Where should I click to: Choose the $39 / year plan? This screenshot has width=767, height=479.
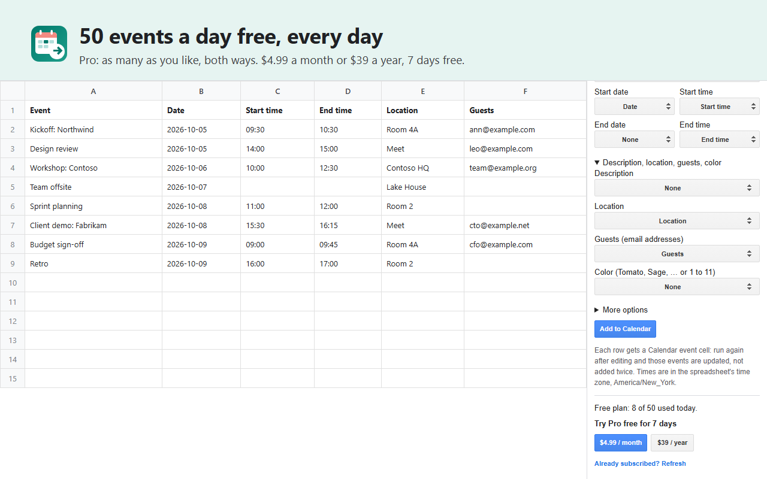point(672,442)
